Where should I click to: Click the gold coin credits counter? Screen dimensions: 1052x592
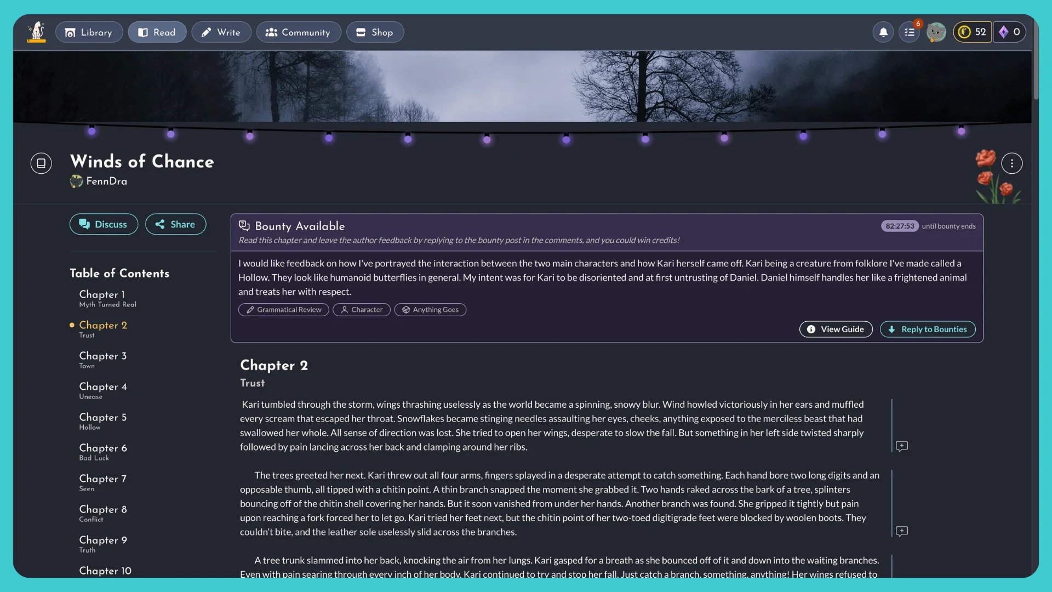click(973, 32)
